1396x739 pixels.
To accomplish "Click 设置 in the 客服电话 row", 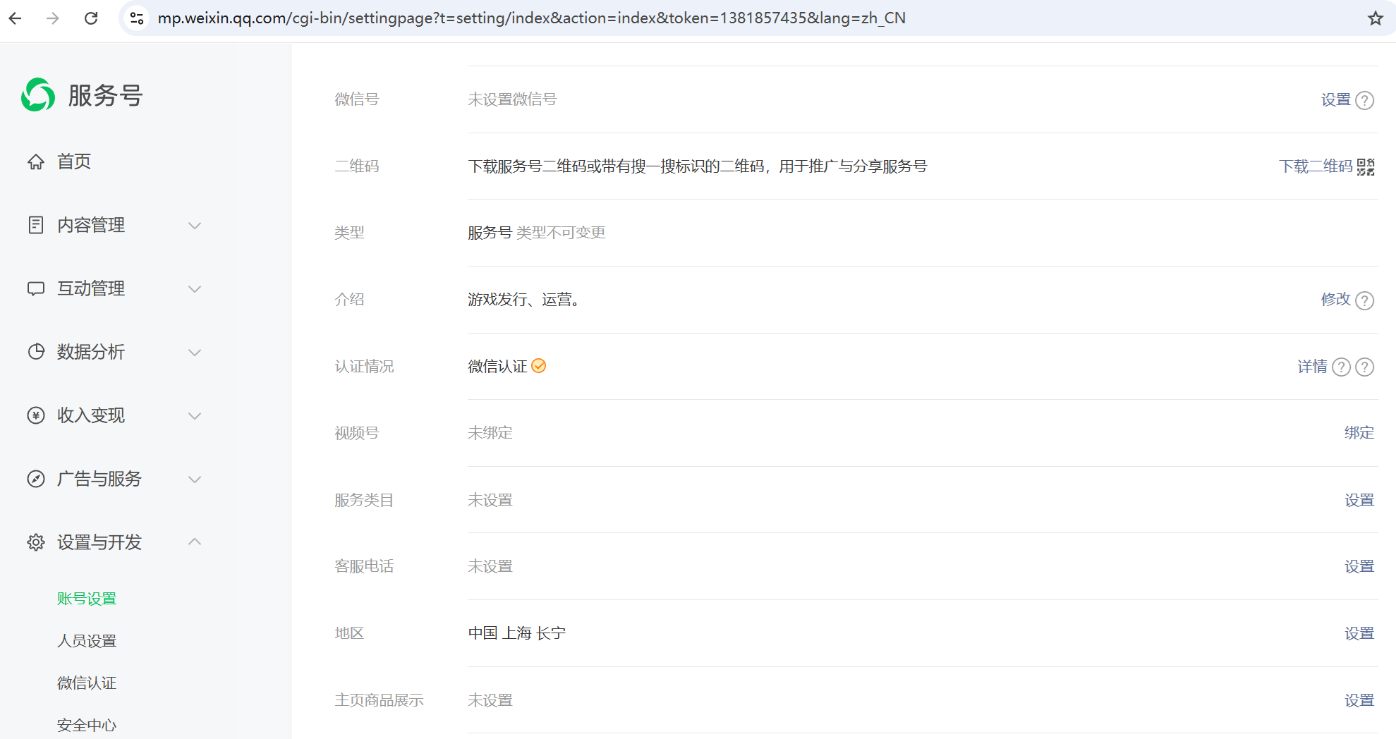I will click(x=1359, y=566).
